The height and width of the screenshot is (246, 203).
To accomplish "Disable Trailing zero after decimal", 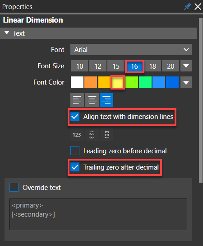I will click(75, 167).
